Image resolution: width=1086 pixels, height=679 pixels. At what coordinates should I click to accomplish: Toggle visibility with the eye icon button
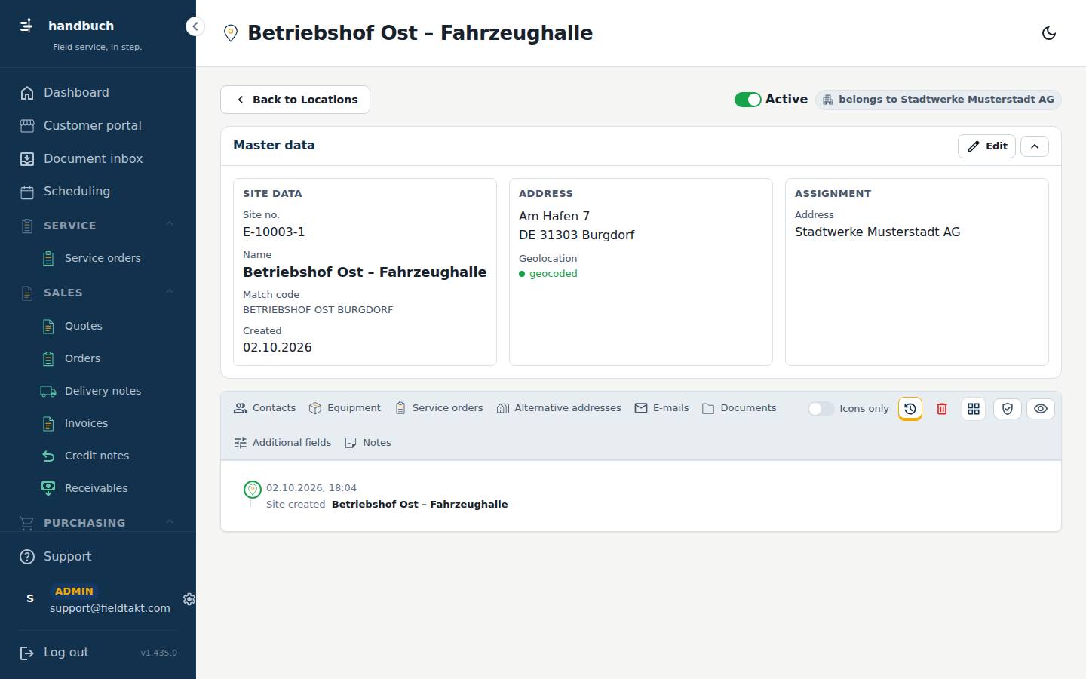click(x=1041, y=408)
